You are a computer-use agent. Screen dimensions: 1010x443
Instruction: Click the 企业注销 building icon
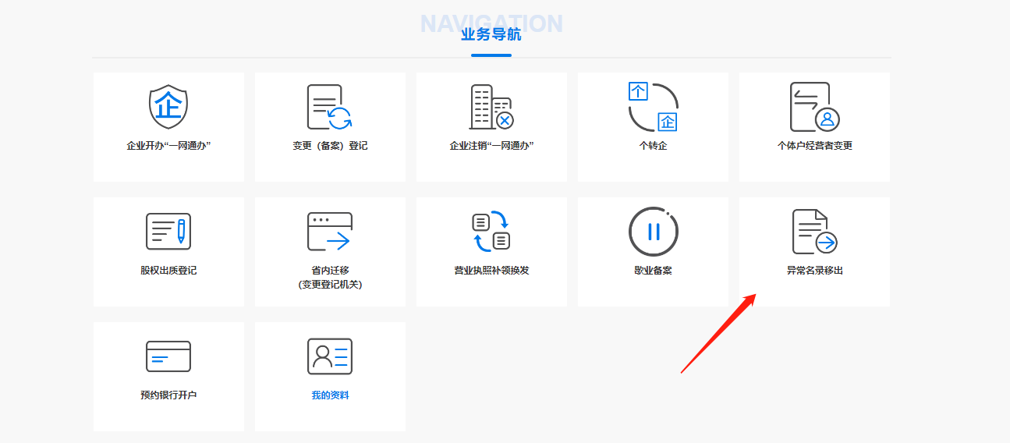point(491,107)
